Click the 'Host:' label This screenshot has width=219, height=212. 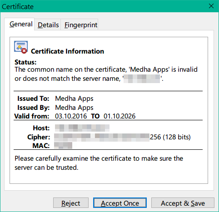[41, 128]
